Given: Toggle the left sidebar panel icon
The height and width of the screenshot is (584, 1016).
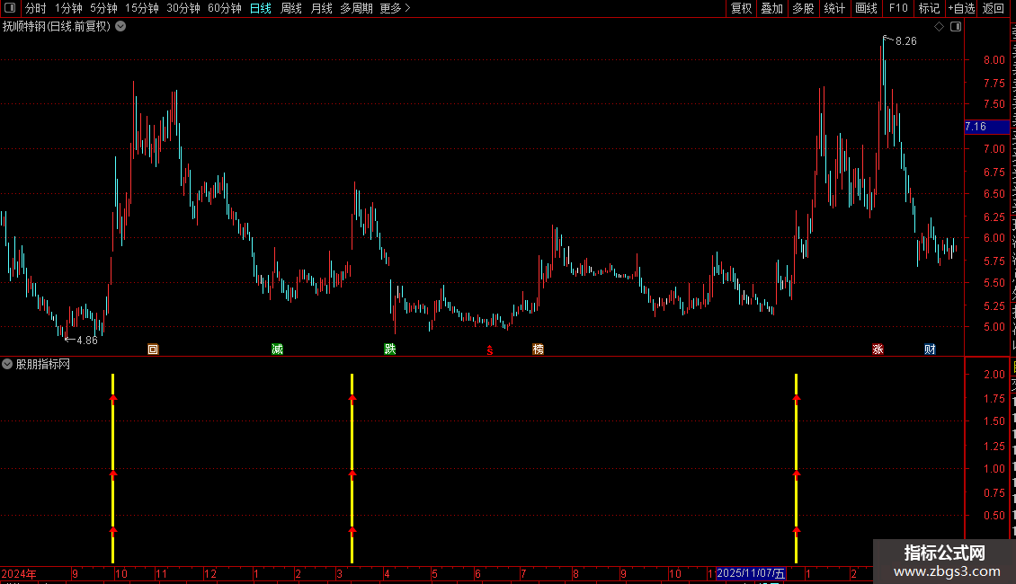Looking at the screenshot, I should click(10, 8).
